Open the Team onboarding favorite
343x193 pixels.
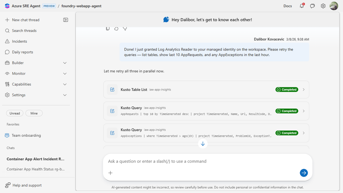26,135
